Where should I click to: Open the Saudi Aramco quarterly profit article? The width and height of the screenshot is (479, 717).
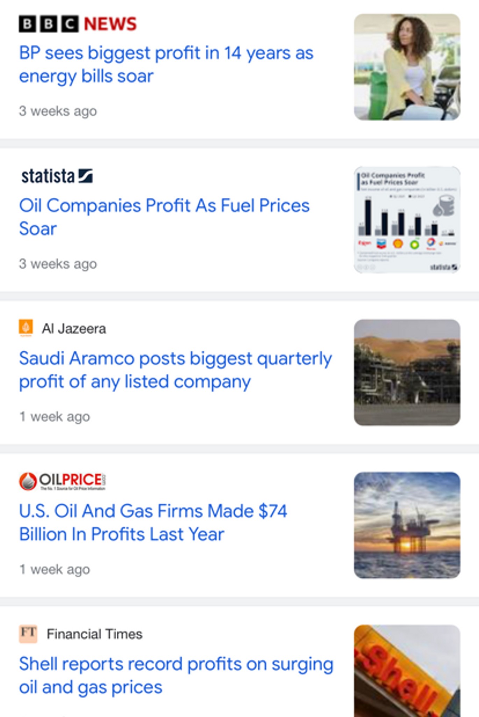176,370
